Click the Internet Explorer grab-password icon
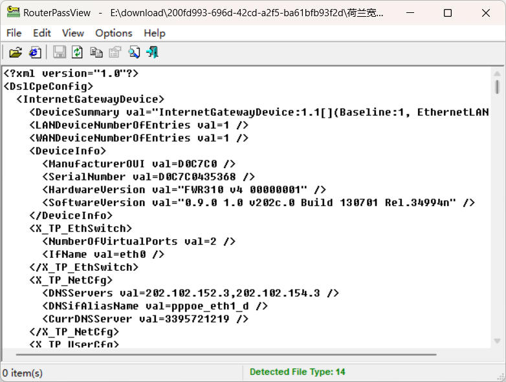 tap(35, 52)
